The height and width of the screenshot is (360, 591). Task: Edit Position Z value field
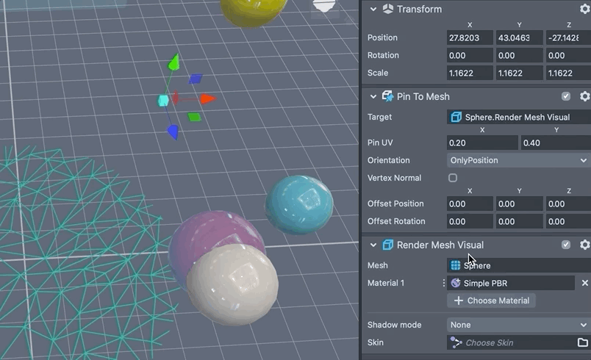[x=568, y=37]
